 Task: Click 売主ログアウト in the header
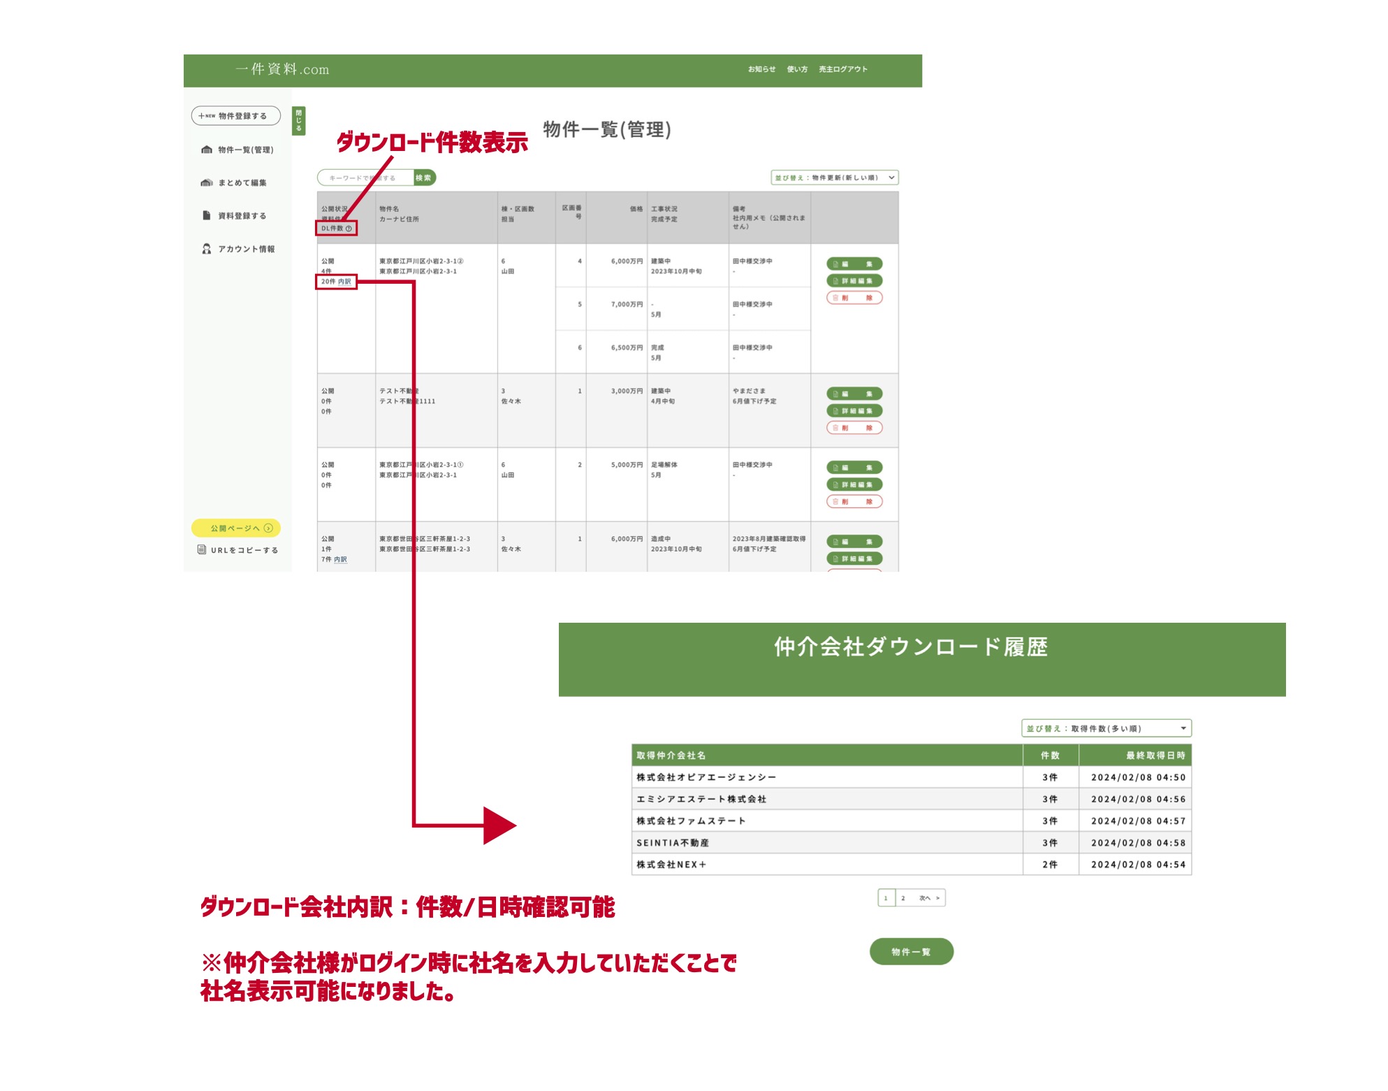pos(842,69)
